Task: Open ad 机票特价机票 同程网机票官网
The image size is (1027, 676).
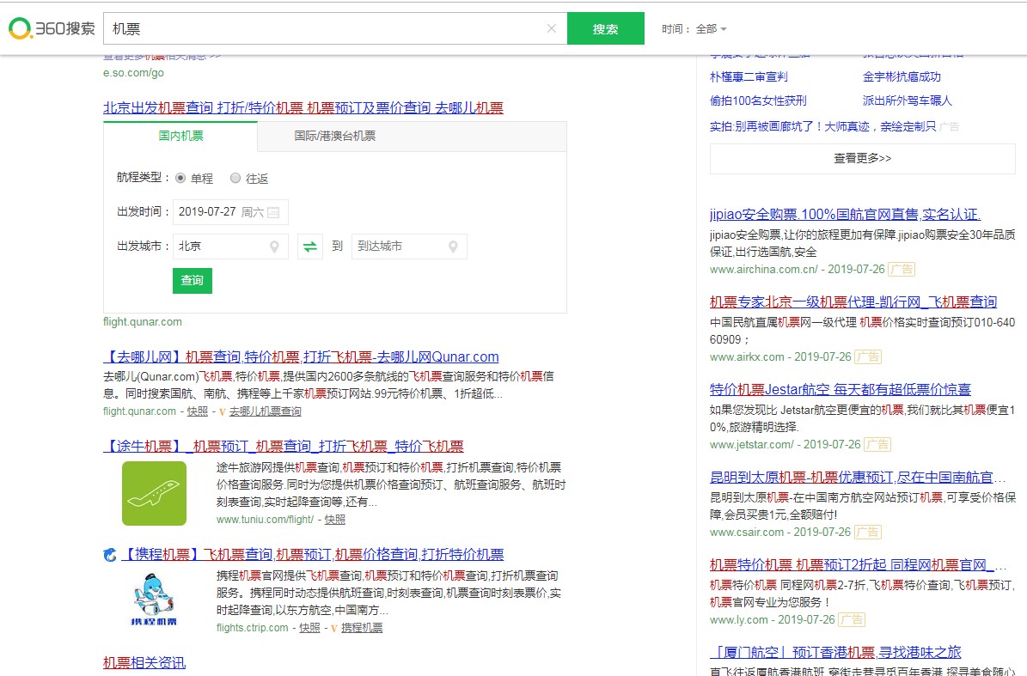Action: (x=858, y=564)
